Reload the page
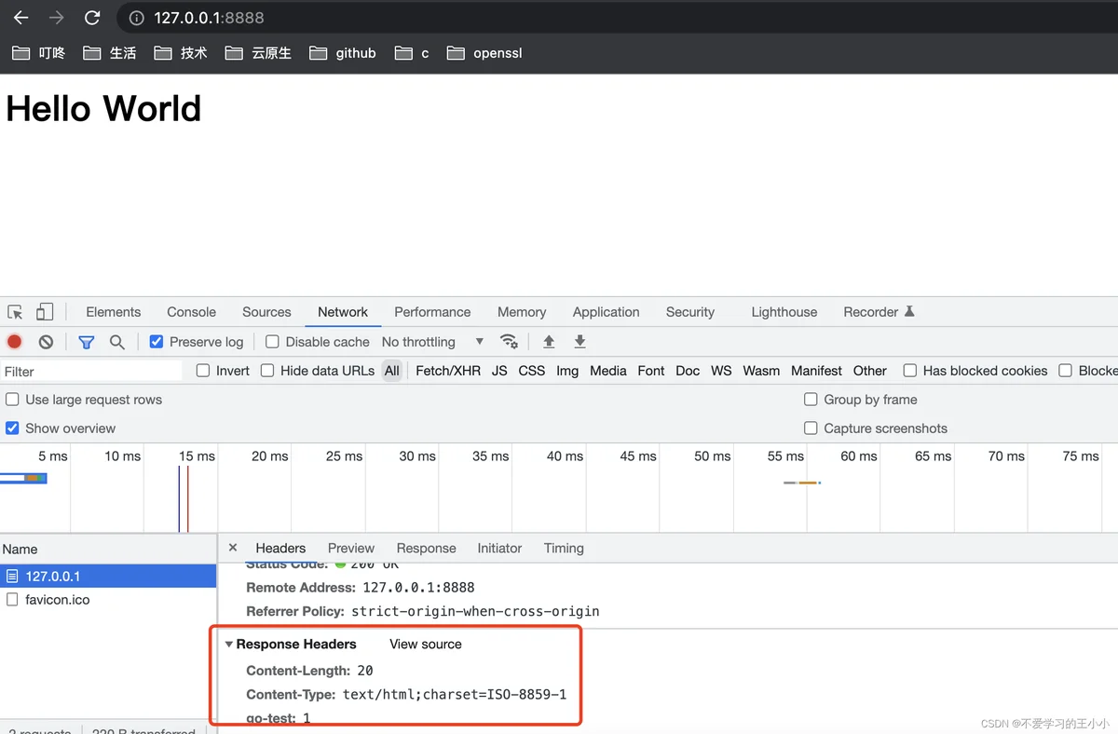1118x734 pixels. coord(91,18)
